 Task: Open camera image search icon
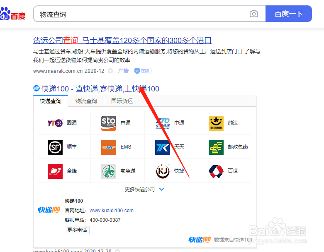click(254, 14)
